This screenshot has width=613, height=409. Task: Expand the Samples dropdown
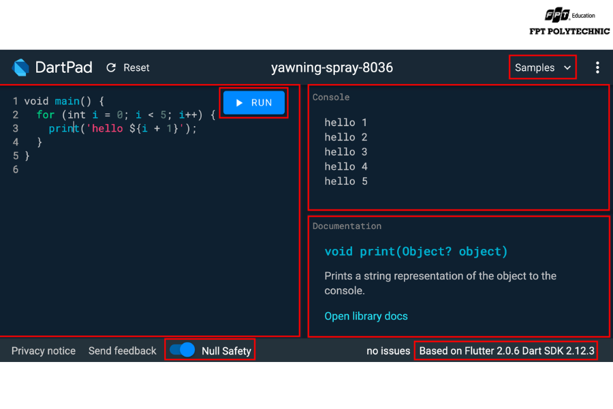pos(543,67)
